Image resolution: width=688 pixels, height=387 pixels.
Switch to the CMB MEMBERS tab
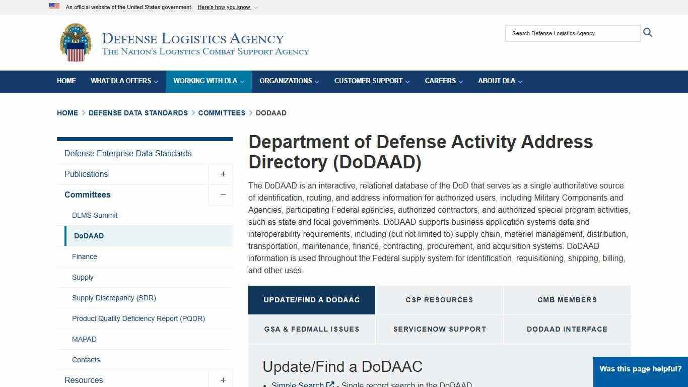(567, 300)
